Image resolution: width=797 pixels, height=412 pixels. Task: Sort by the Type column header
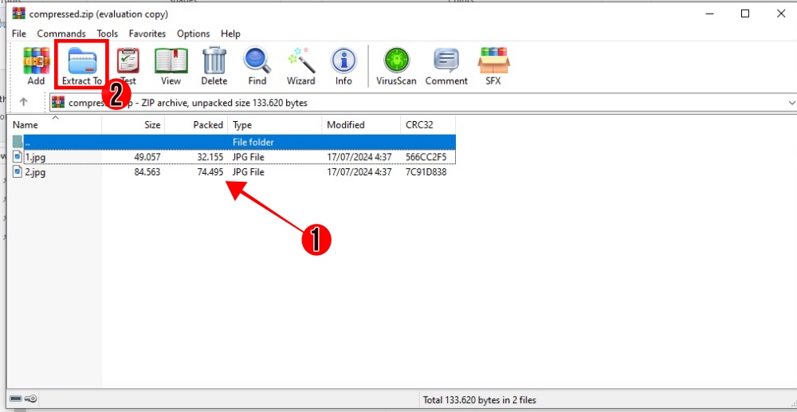tap(275, 125)
